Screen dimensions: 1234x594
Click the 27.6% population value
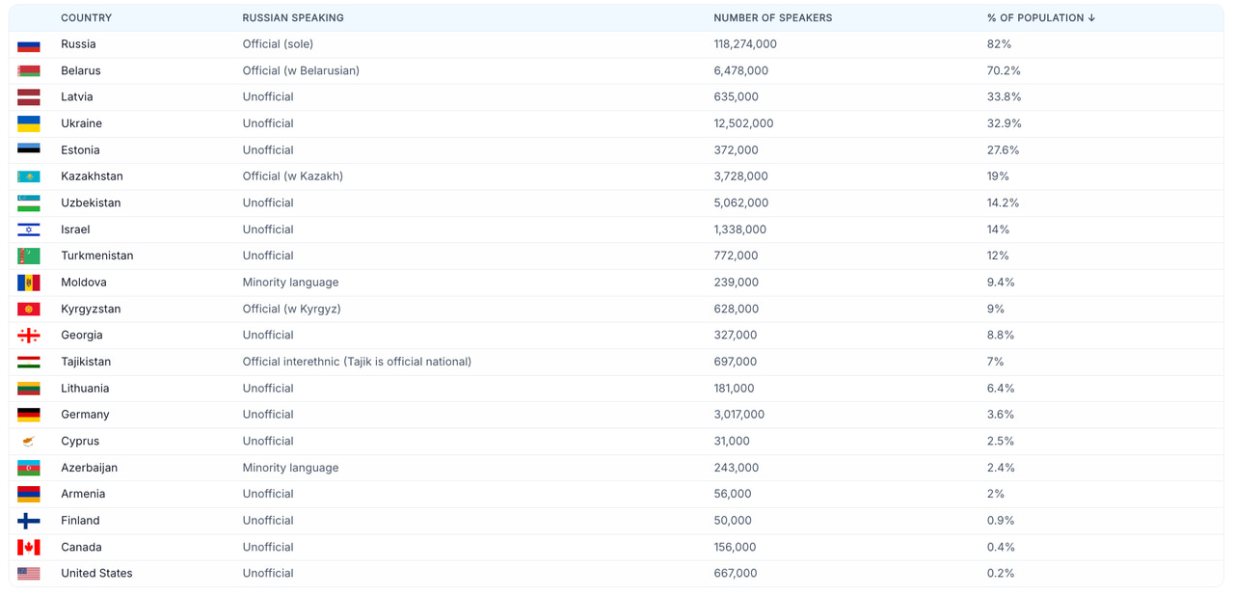pyautogui.click(x=1004, y=150)
